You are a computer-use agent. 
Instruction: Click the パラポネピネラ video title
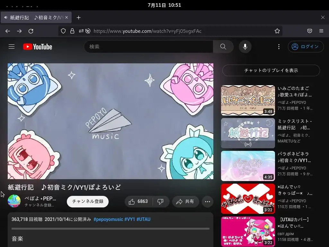(294, 157)
